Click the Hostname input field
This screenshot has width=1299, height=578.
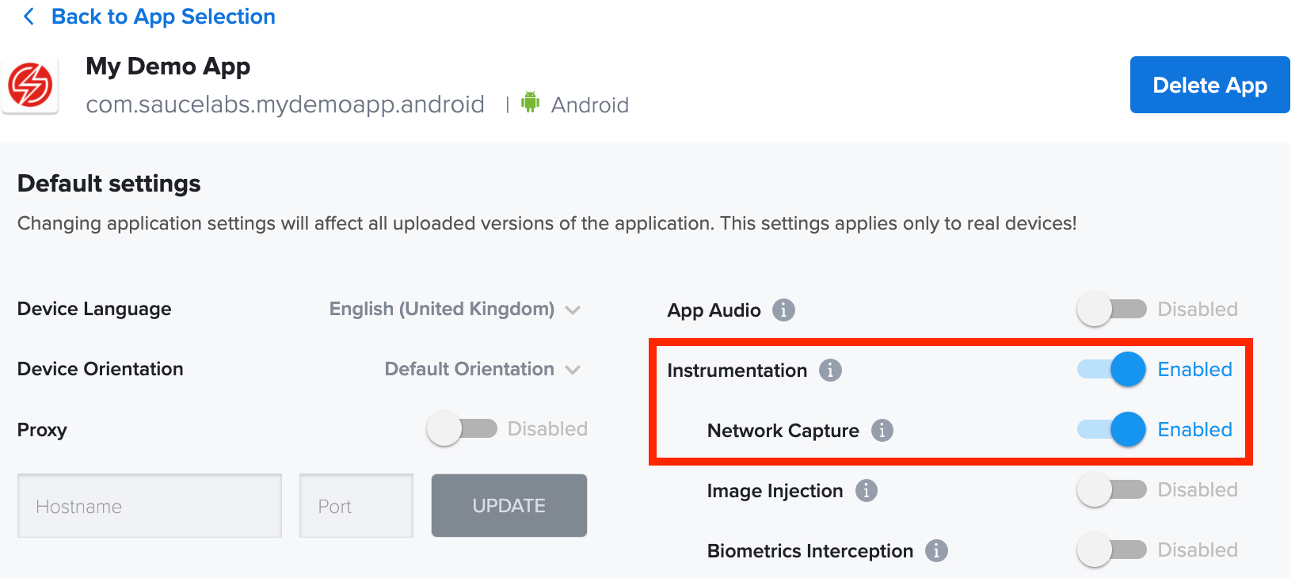pos(149,505)
